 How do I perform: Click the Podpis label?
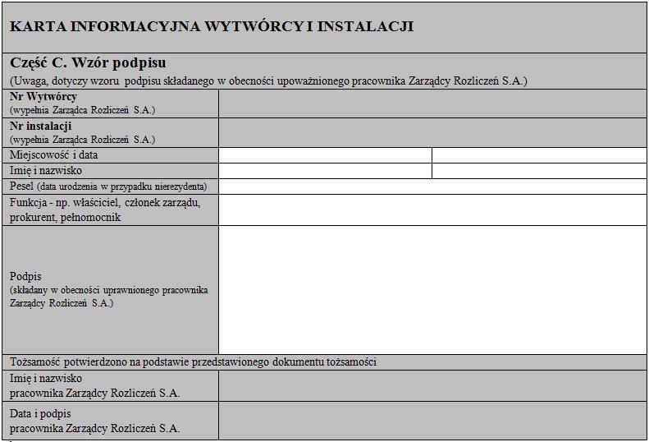pos(25,276)
